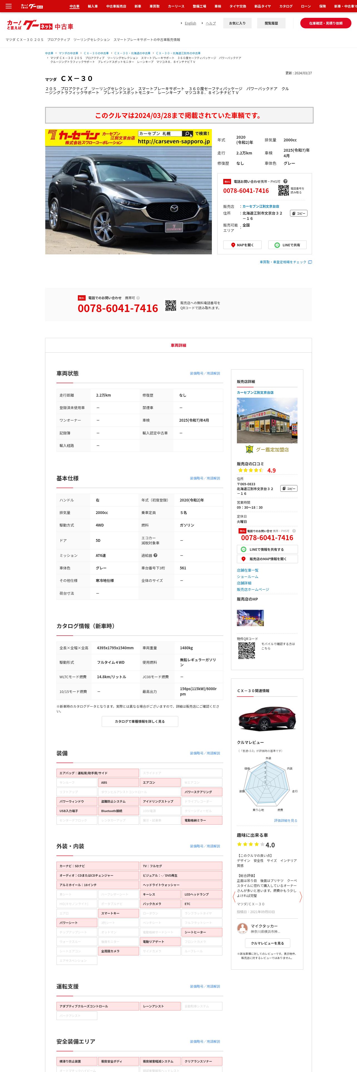Switch language with English link

[190, 23]
